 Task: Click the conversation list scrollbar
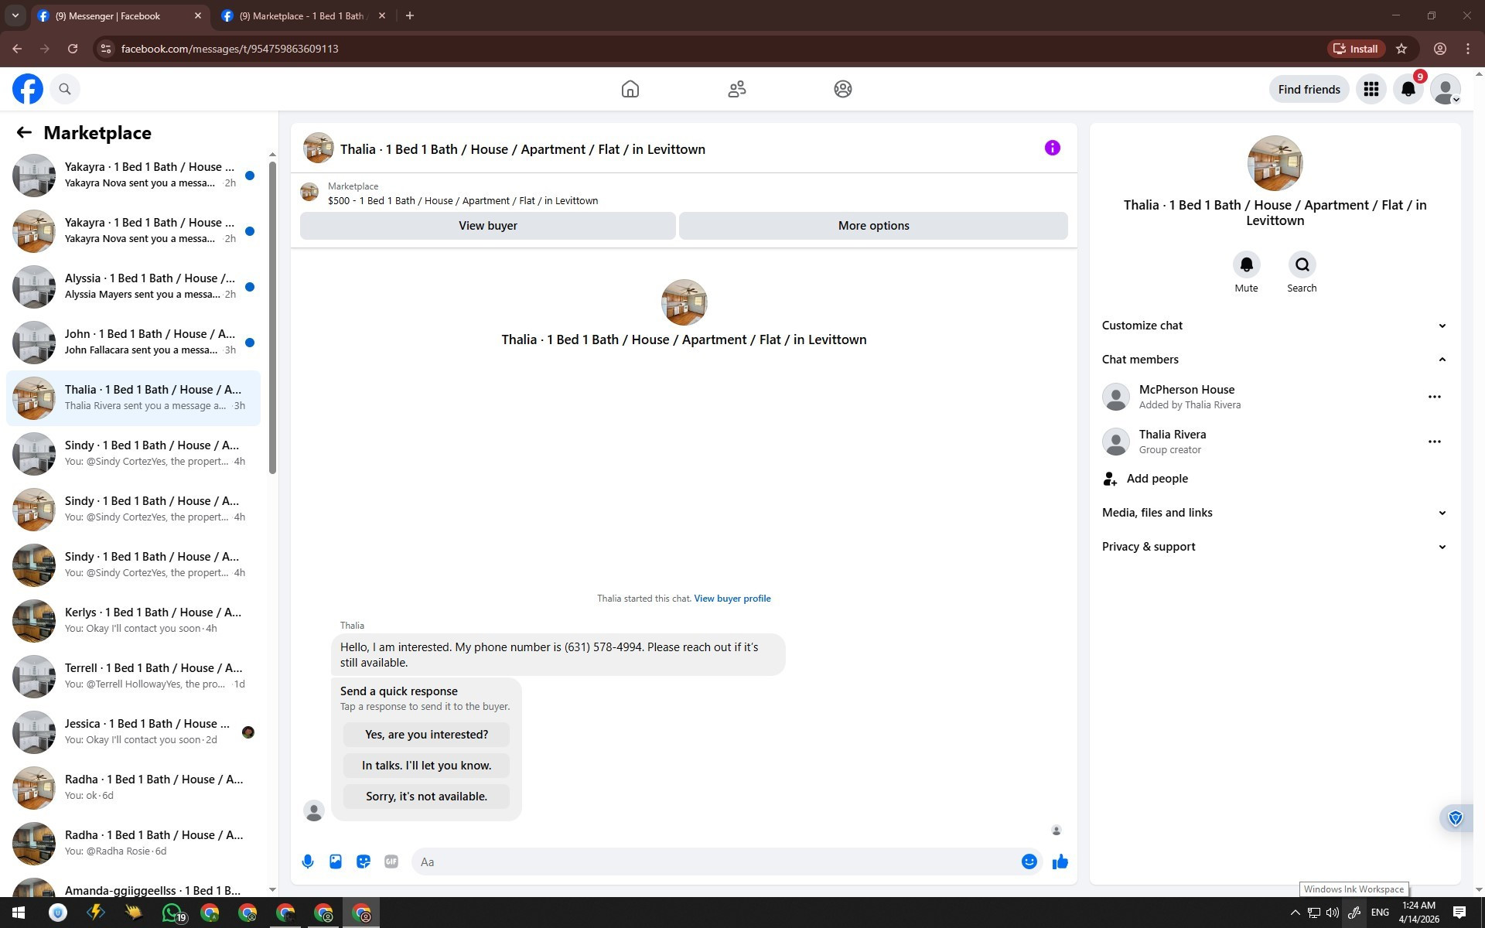pos(272,317)
